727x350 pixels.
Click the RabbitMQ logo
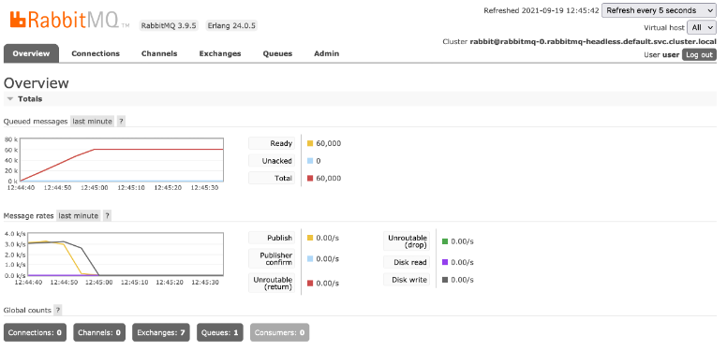click(x=69, y=21)
